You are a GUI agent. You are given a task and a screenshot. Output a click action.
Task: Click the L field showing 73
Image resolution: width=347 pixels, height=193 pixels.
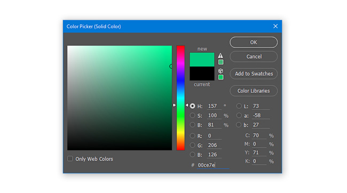pyautogui.click(x=261, y=106)
